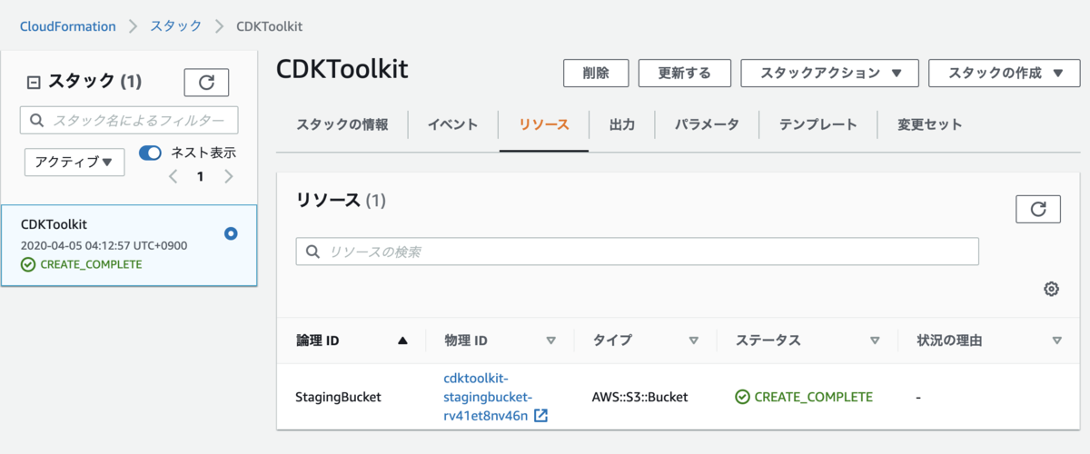The image size is (1090, 454).
Task: Open external link icon beside physical ID
Action: [x=541, y=416]
